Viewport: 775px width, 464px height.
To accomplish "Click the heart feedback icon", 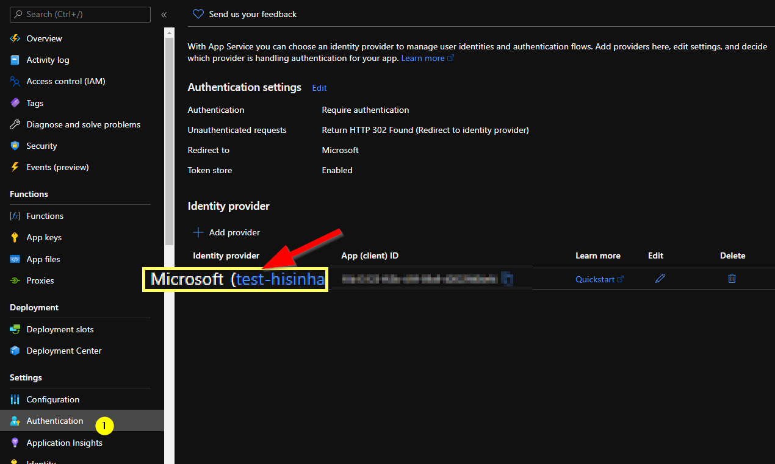I will (198, 14).
